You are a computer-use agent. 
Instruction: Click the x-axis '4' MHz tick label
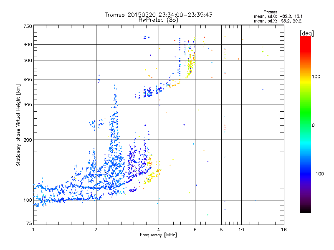pyautogui.click(x=159, y=230)
